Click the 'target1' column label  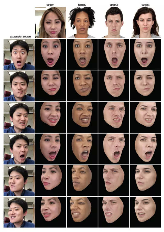click(x=51, y=5)
